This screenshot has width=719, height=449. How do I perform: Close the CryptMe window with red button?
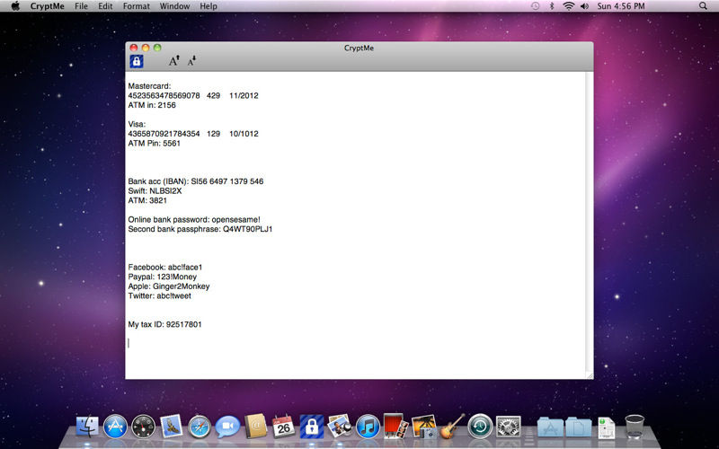click(x=134, y=48)
